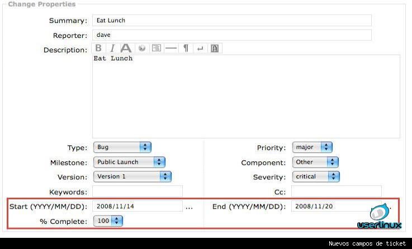Click the heading 'A' toolbar icon
The width and height of the screenshot is (412, 249).
coord(126,49)
